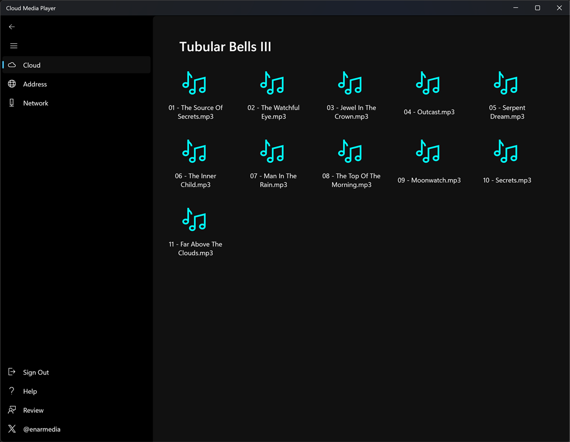
Task: Open the Help section
Action: [x=30, y=391]
